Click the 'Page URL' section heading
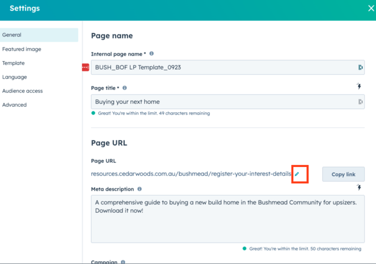376x264 pixels. point(109,143)
